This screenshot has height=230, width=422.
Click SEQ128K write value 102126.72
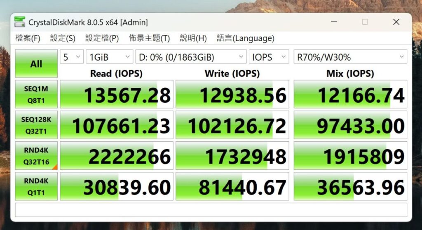pos(232,125)
